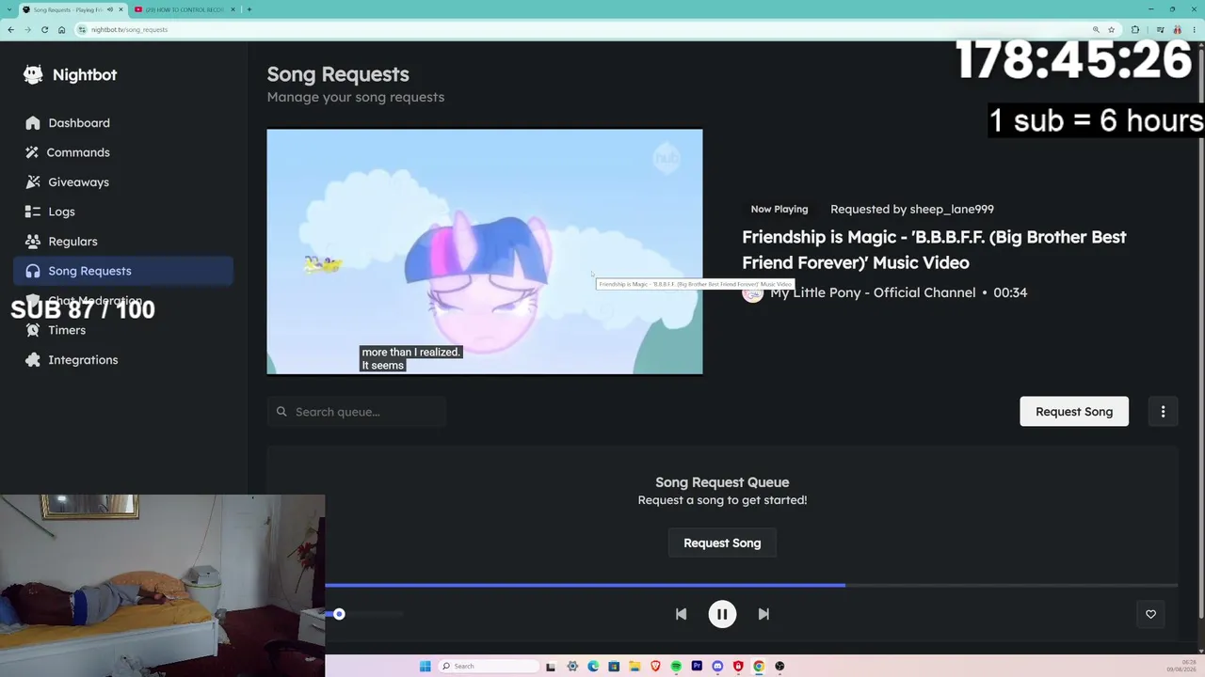Open OBS Studio from the taskbar
The width and height of the screenshot is (1205, 677).
click(x=779, y=667)
